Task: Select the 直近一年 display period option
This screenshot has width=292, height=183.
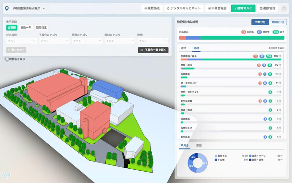Action: (26, 28)
